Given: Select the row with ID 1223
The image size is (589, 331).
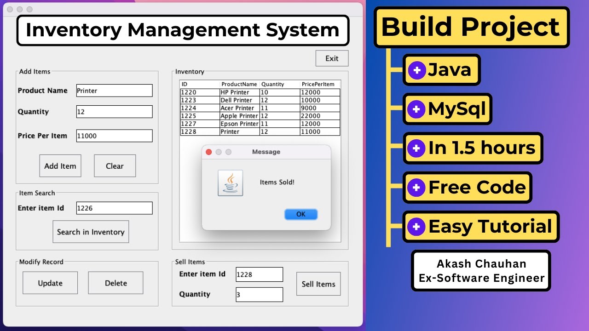Looking at the screenshot, I should click(260, 100).
